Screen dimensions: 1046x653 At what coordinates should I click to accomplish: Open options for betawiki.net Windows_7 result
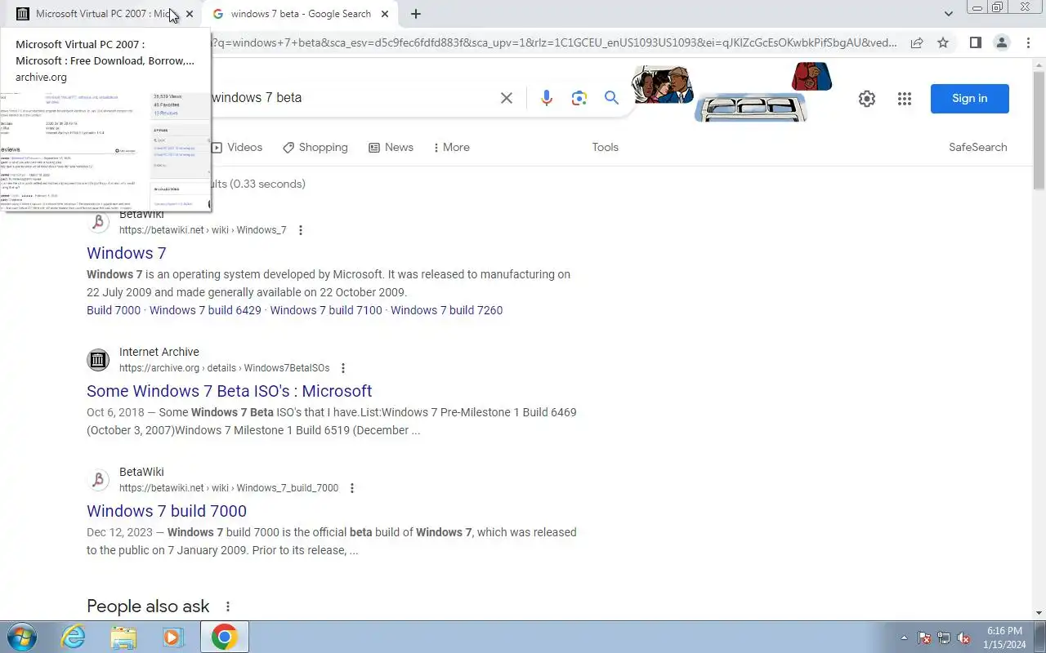(x=301, y=230)
